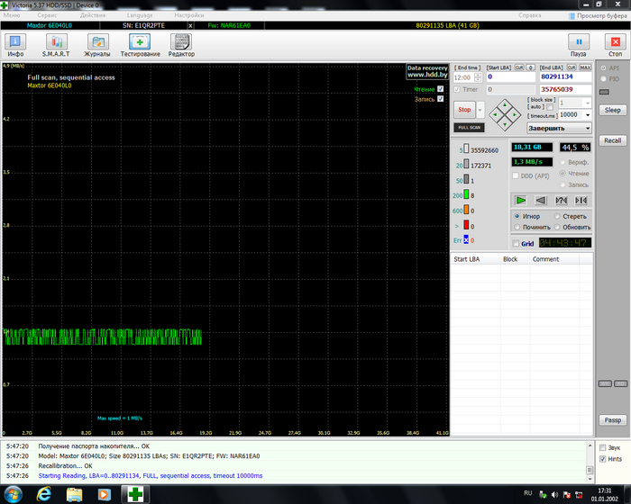Click the CUR button next to Start LBA
This screenshot has width=631, height=504.
coord(519,67)
